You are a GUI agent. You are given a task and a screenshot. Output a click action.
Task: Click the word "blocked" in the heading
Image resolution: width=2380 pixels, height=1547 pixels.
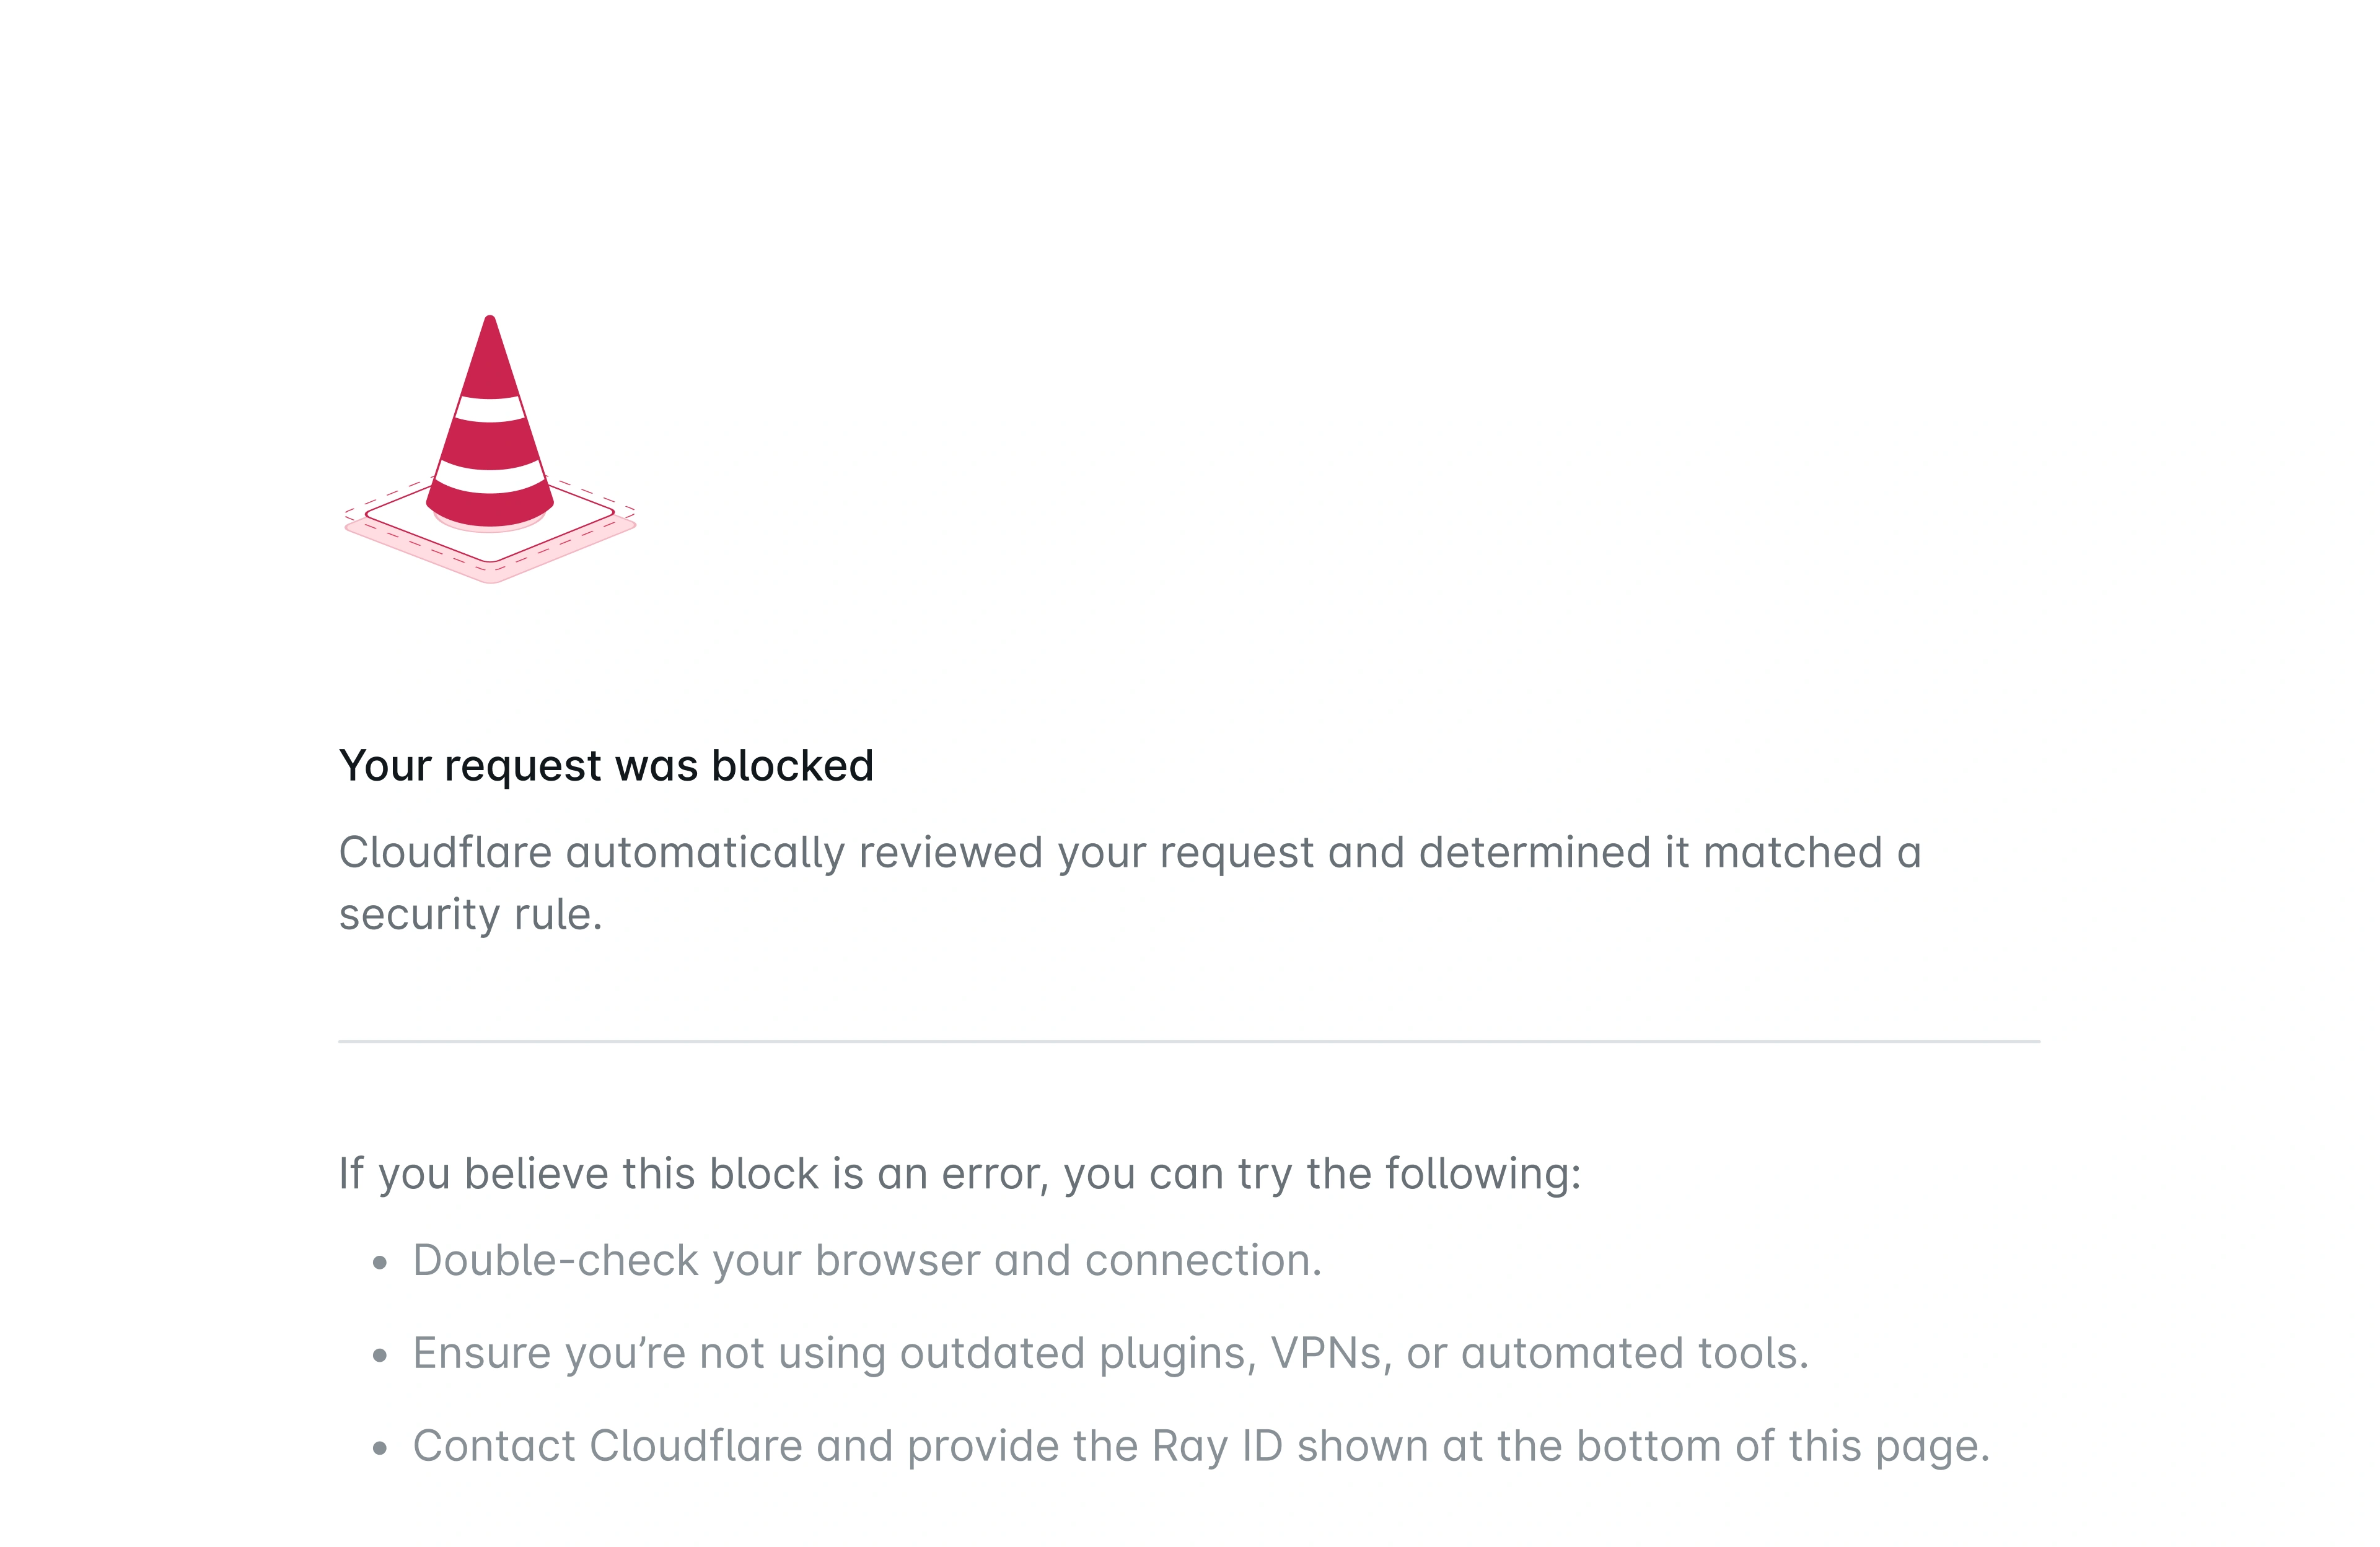[792, 766]
